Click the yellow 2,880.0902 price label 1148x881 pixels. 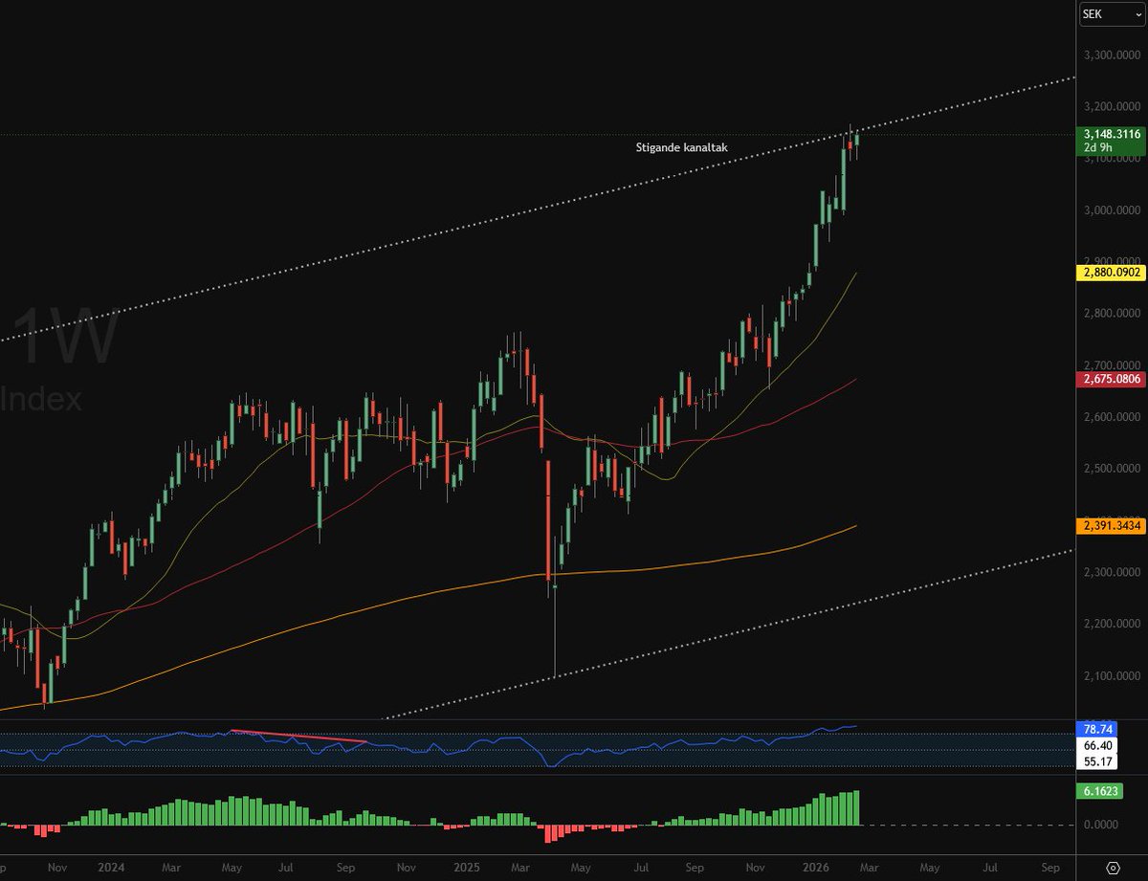(x=1111, y=273)
